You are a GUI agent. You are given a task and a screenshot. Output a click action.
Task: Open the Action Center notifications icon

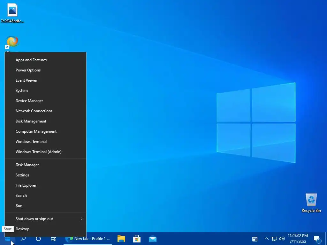(317, 239)
